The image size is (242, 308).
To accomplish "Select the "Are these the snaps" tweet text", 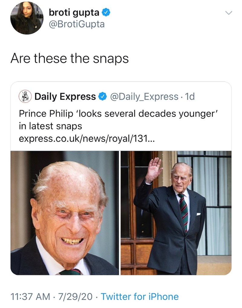I will point(70,58).
